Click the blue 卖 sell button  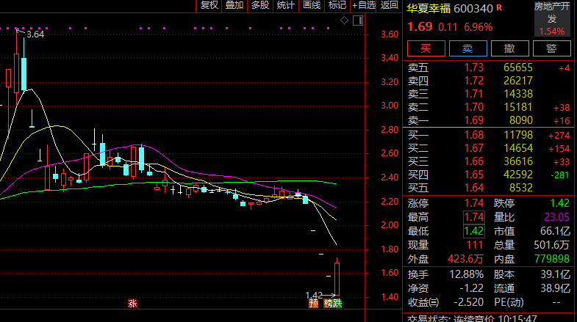coord(467,48)
